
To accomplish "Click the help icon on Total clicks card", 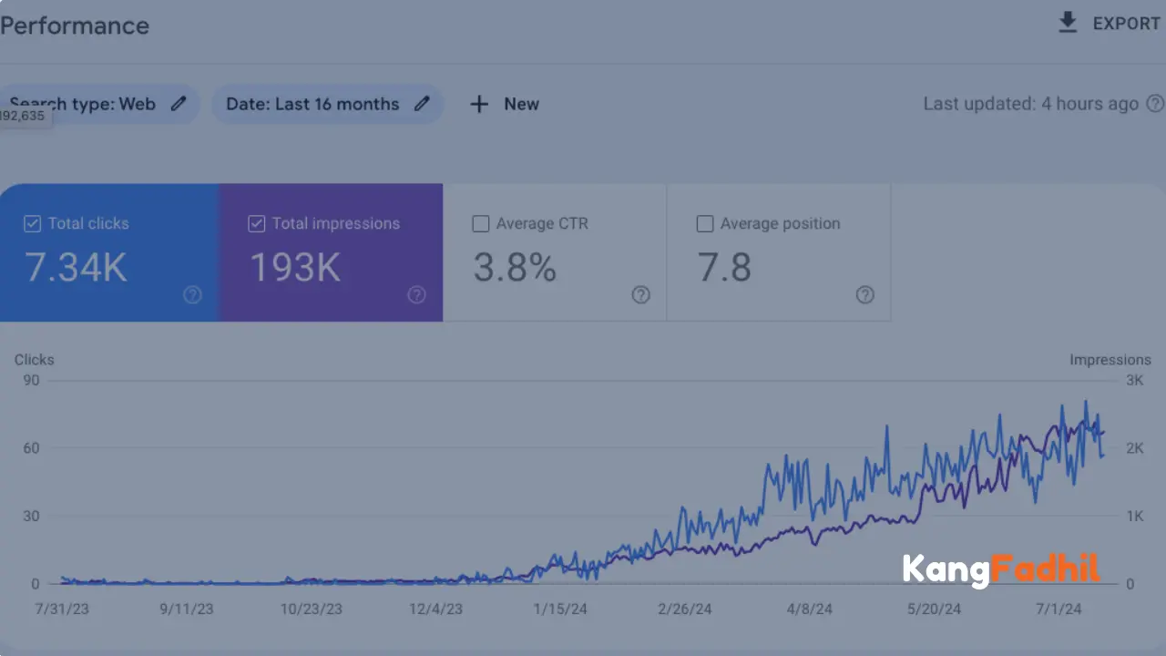I will pyautogui.click(x=192, y=295).
